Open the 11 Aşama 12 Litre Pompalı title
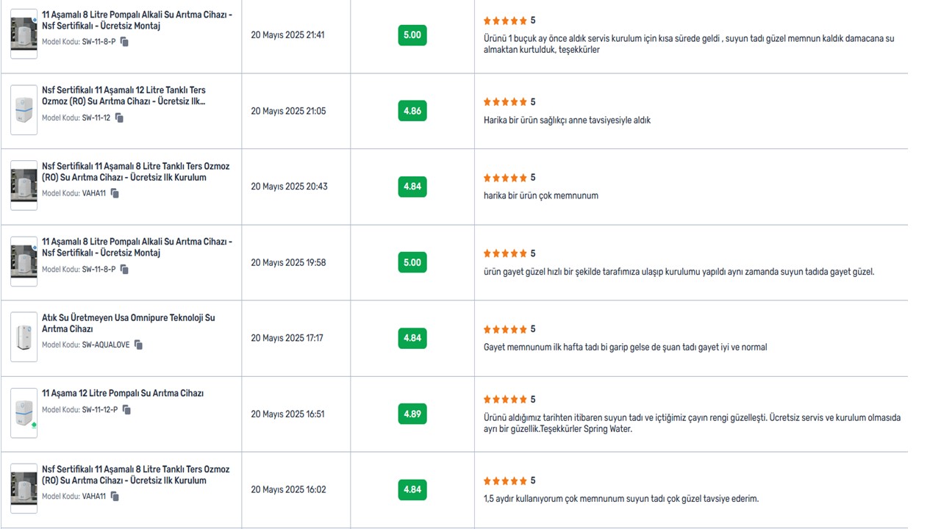 click(x=123, y=393)
